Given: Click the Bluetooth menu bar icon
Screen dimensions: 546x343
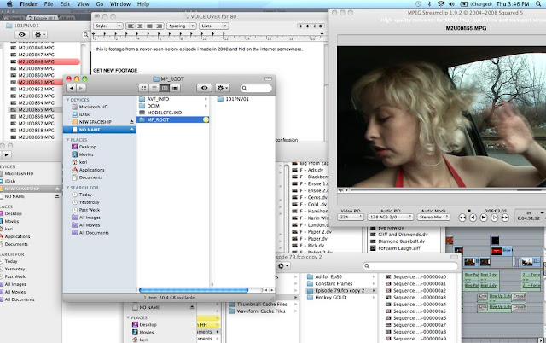Looking at the screenshot, I should click(x=429, y=3).
